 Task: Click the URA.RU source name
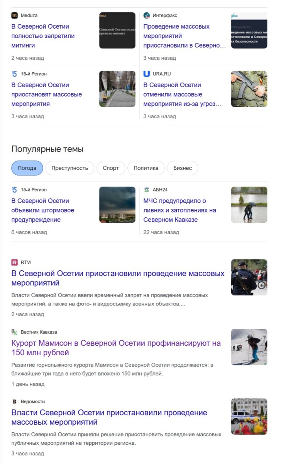162,73
